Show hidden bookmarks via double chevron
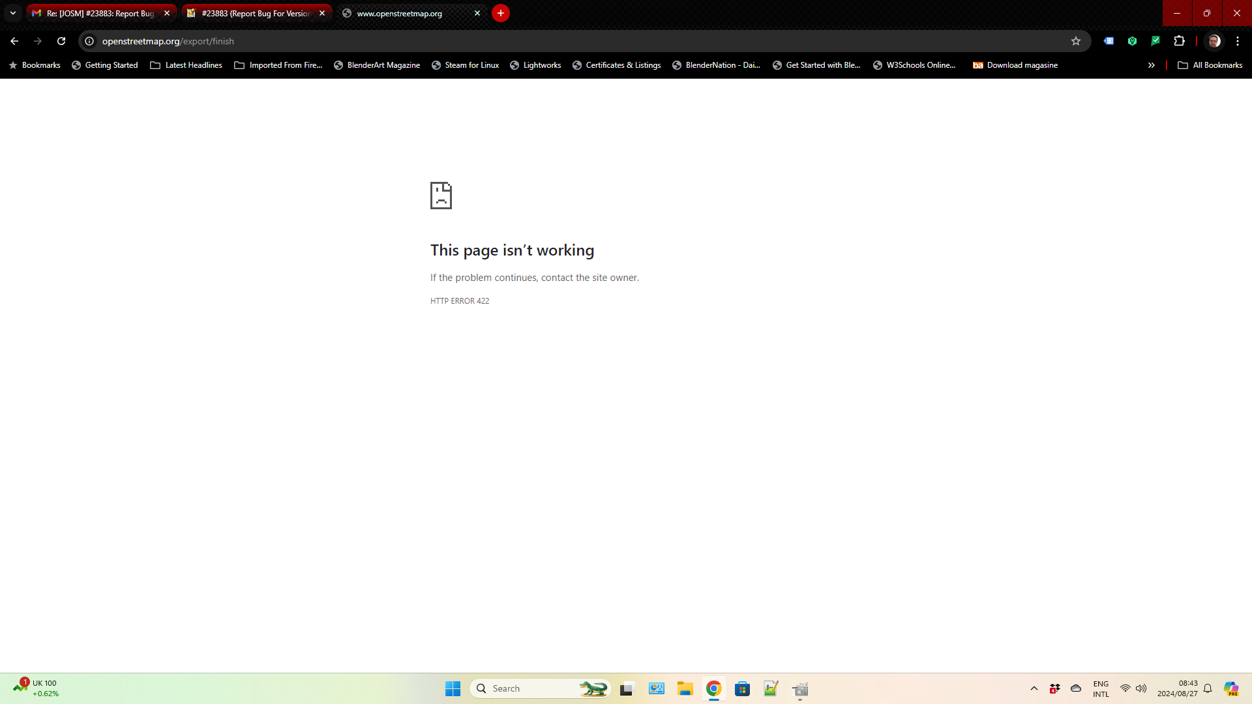The image size is (1252, 704). pos(1152,65)
